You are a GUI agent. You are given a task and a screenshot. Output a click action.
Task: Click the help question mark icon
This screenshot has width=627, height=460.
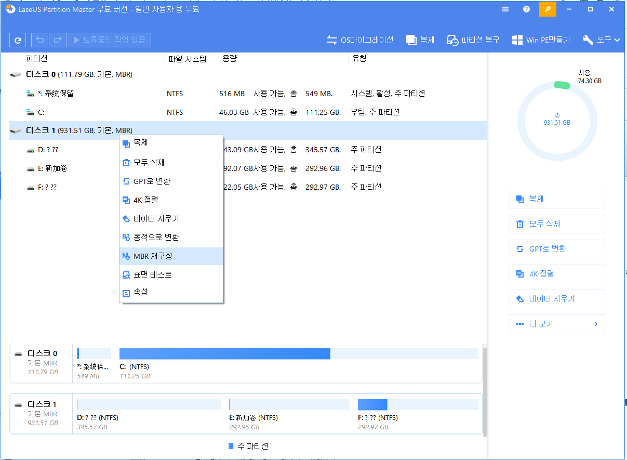[x=527, y=9]
